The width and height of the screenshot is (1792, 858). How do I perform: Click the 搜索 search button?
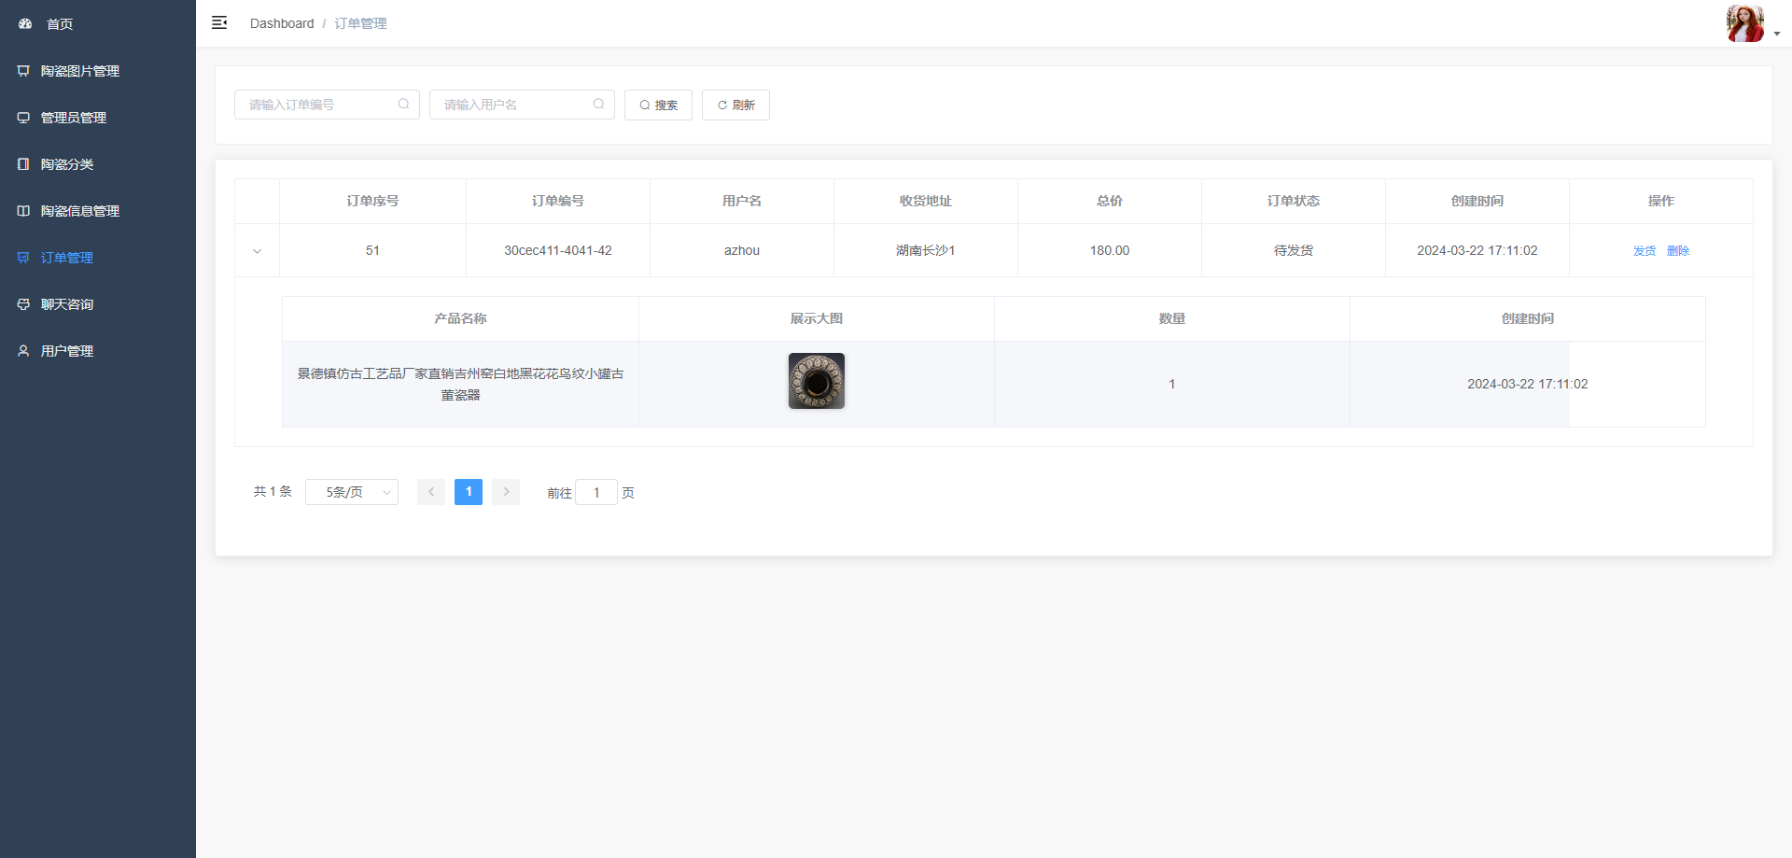[x=658, y=105]
